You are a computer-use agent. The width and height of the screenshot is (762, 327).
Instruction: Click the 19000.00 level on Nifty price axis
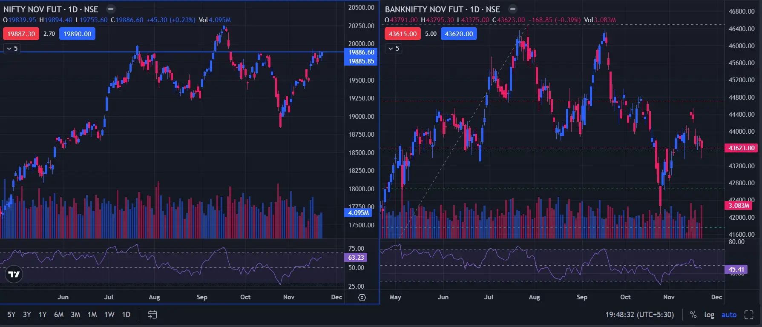(361, 116)
